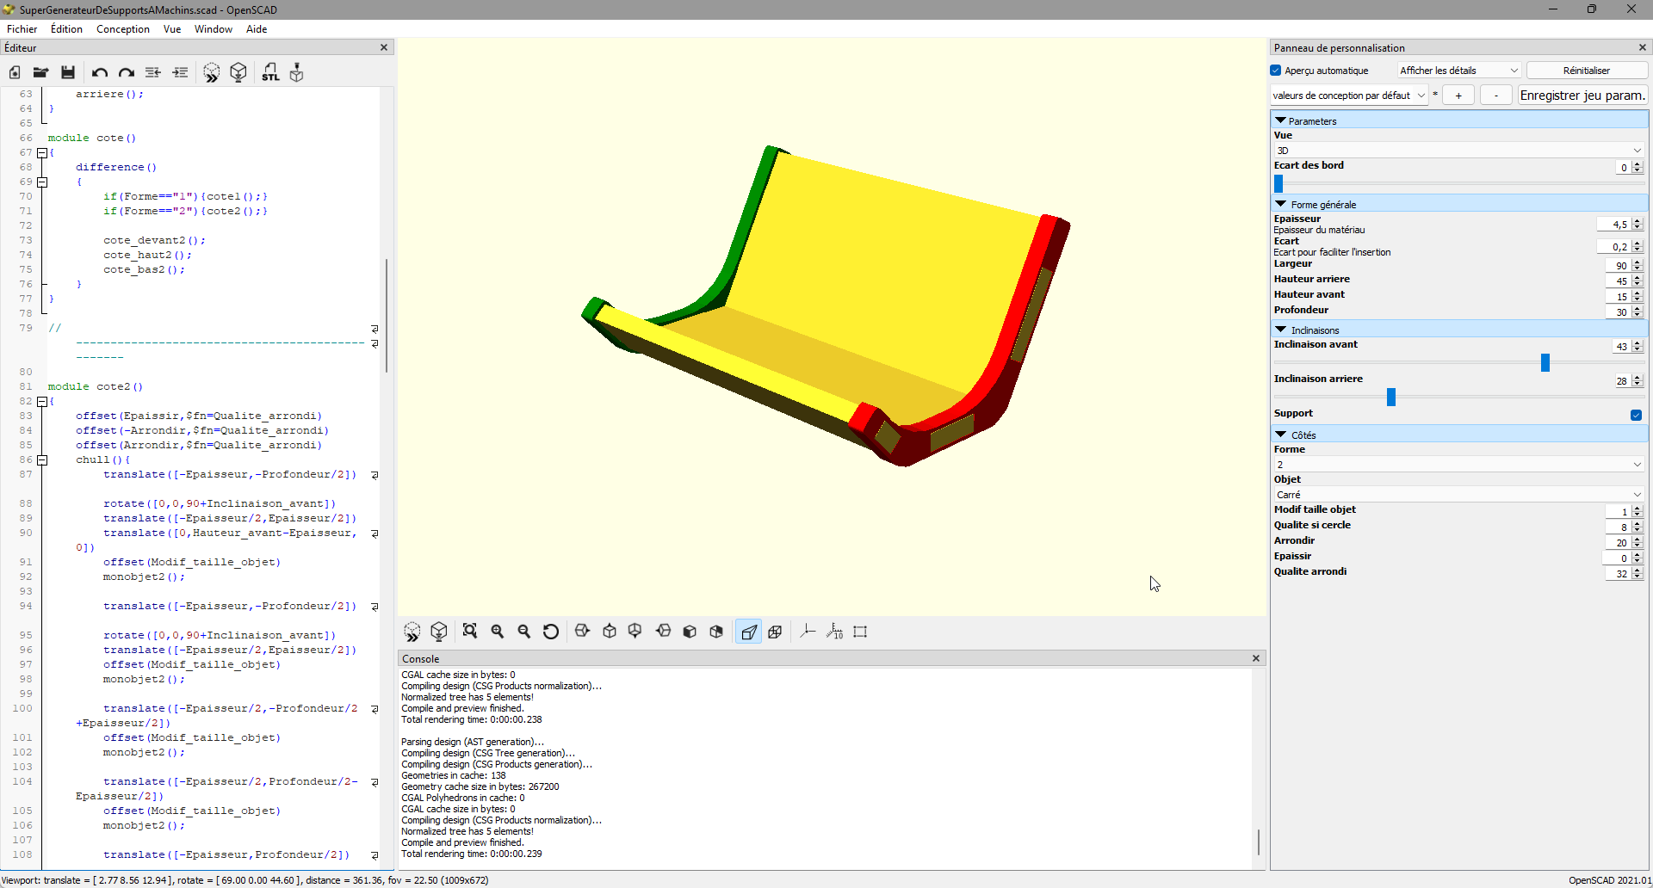This screenshot has height=888, width=1653.
Task: Click the Réinitialiser button
Action: coord(1586,71)
